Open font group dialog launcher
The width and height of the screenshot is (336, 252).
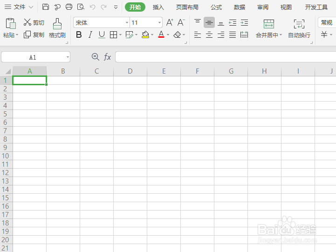coord(186,42)
